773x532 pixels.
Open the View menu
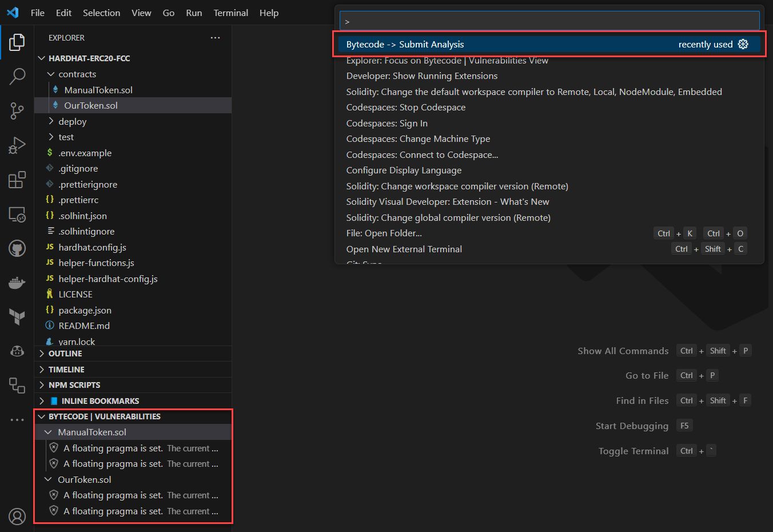[141, 13]
